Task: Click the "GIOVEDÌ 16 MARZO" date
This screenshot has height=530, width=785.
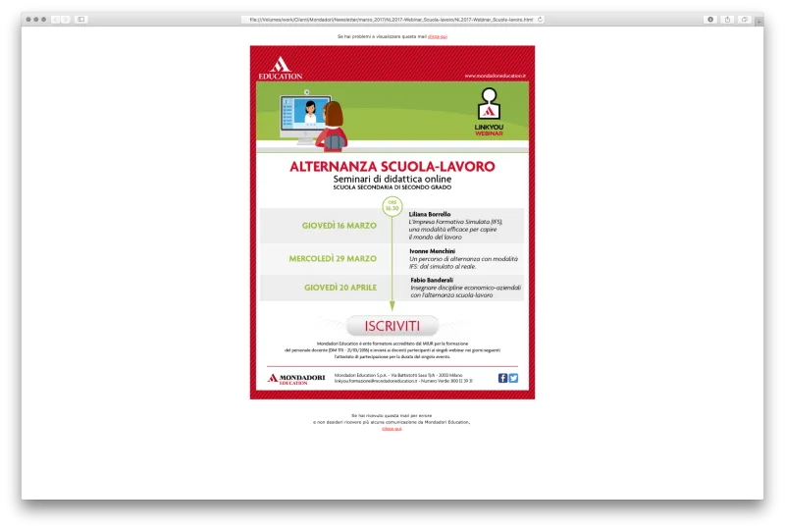Action: tap(339, 226)
